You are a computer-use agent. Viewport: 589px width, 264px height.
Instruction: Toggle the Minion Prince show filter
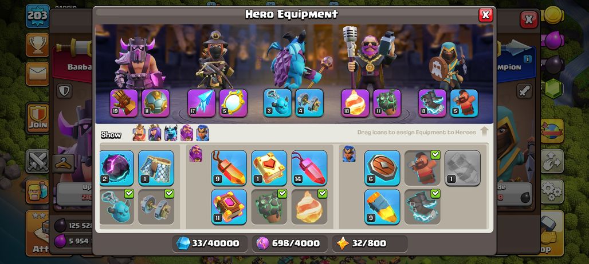[171, 133]
